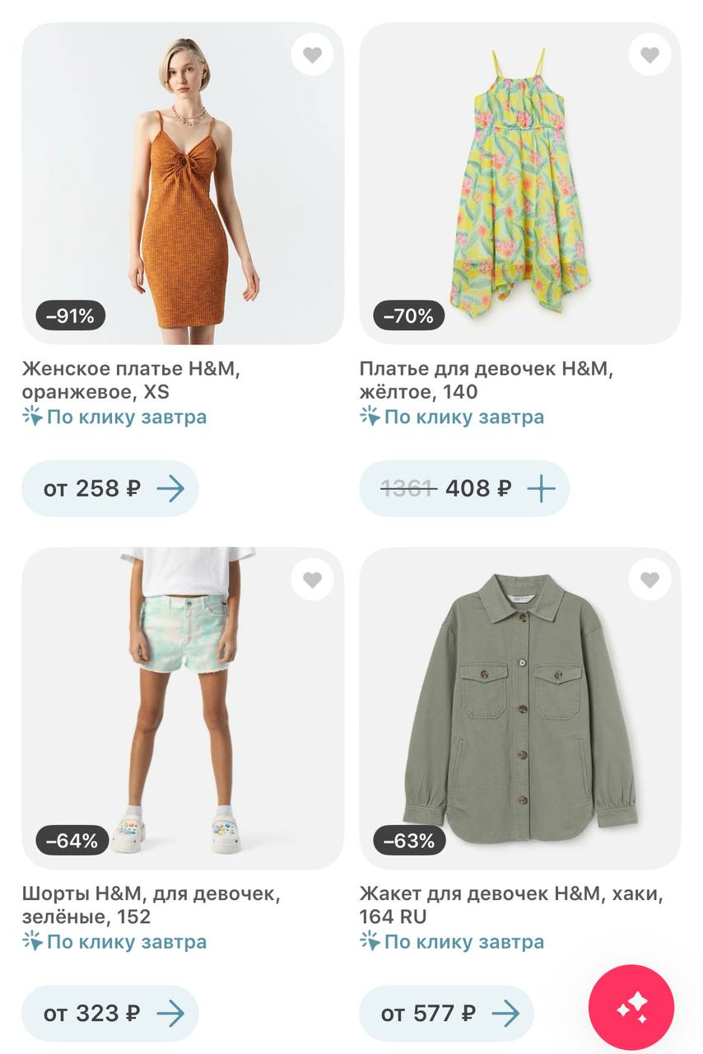
Task: Open khaki jacket product photo
Action: (x=520, y=708)
